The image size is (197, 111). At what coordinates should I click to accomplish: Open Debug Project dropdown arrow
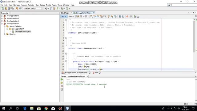pyautogui.click(x=65, y=8)
